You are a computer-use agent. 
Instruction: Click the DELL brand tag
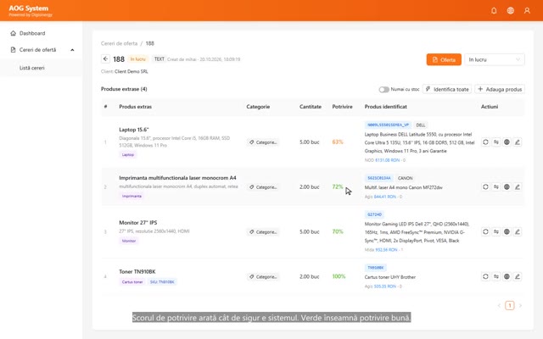421,125
